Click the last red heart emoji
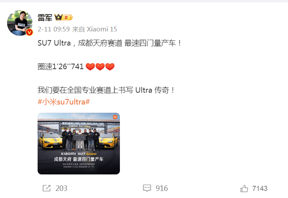This screenshot has width=288, height=198. point(110,67)
